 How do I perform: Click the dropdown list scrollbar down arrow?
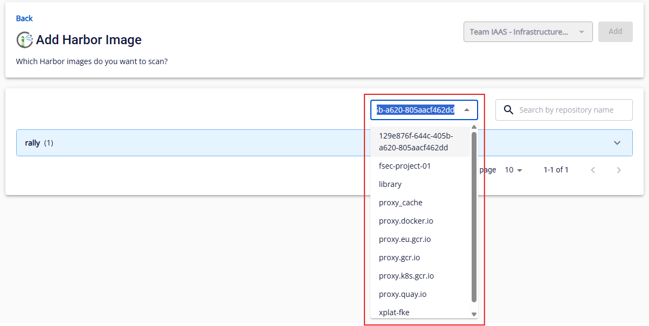474,314
